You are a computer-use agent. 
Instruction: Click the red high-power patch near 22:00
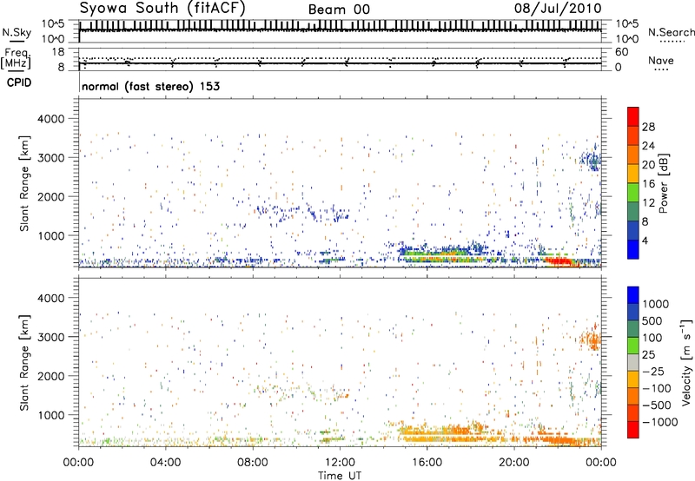pyautogui.click(x=559, y=261)
